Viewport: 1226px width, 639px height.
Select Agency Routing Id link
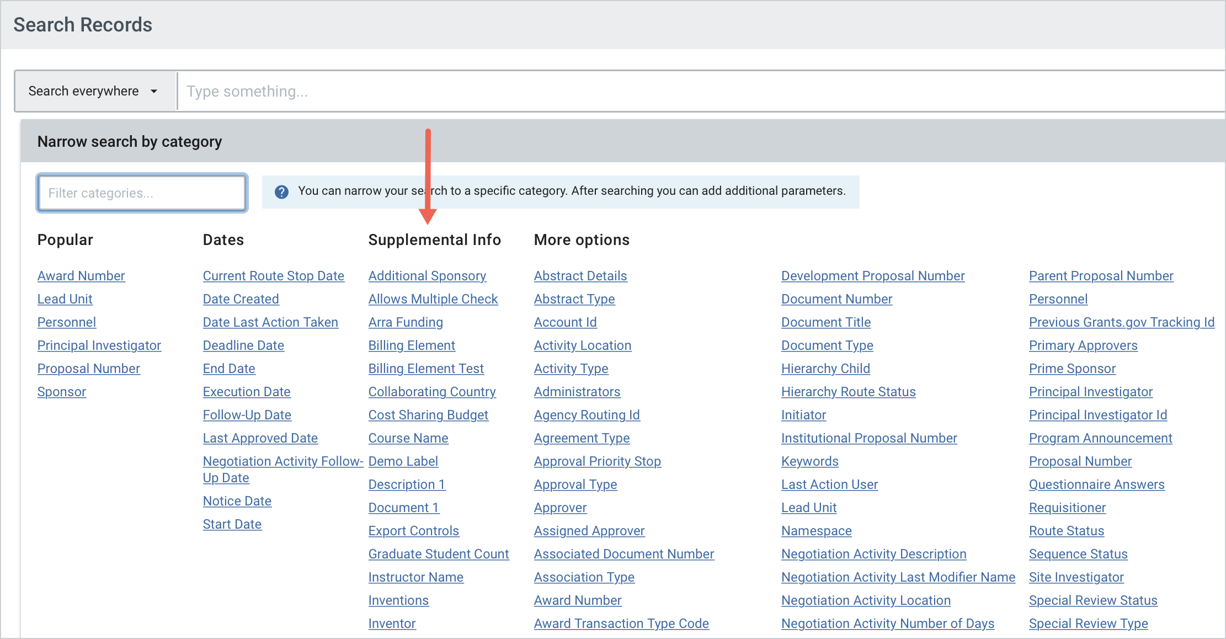(587, 415)
